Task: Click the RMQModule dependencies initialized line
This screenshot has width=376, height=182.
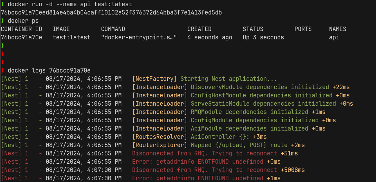Action: (250, 112)
